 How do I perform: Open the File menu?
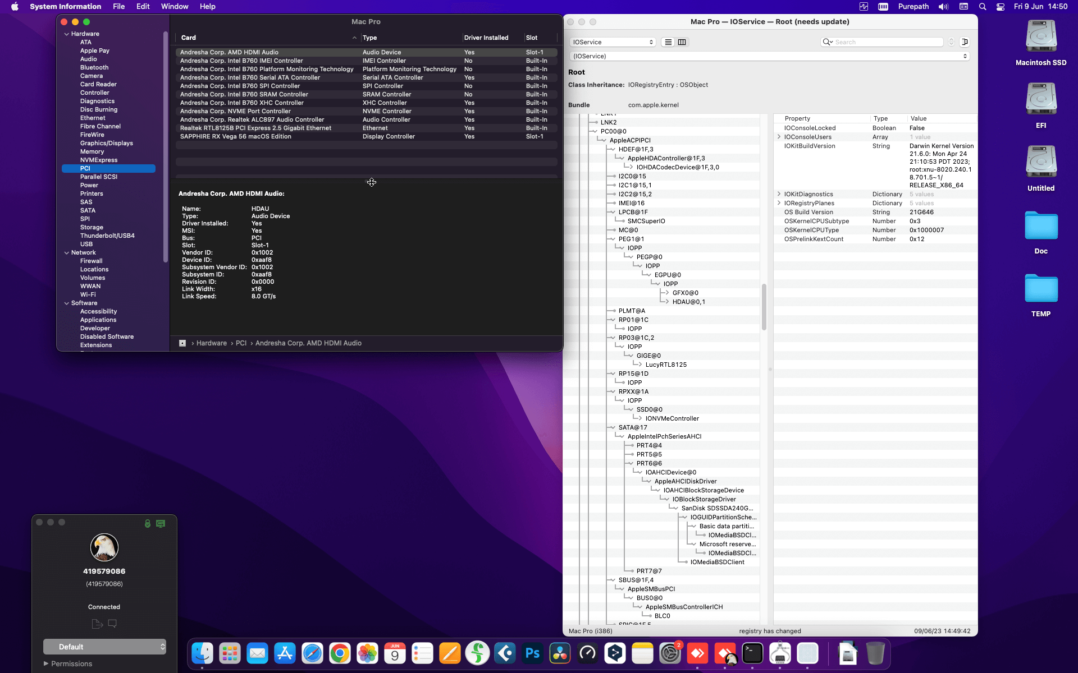(x=118, y=6)
